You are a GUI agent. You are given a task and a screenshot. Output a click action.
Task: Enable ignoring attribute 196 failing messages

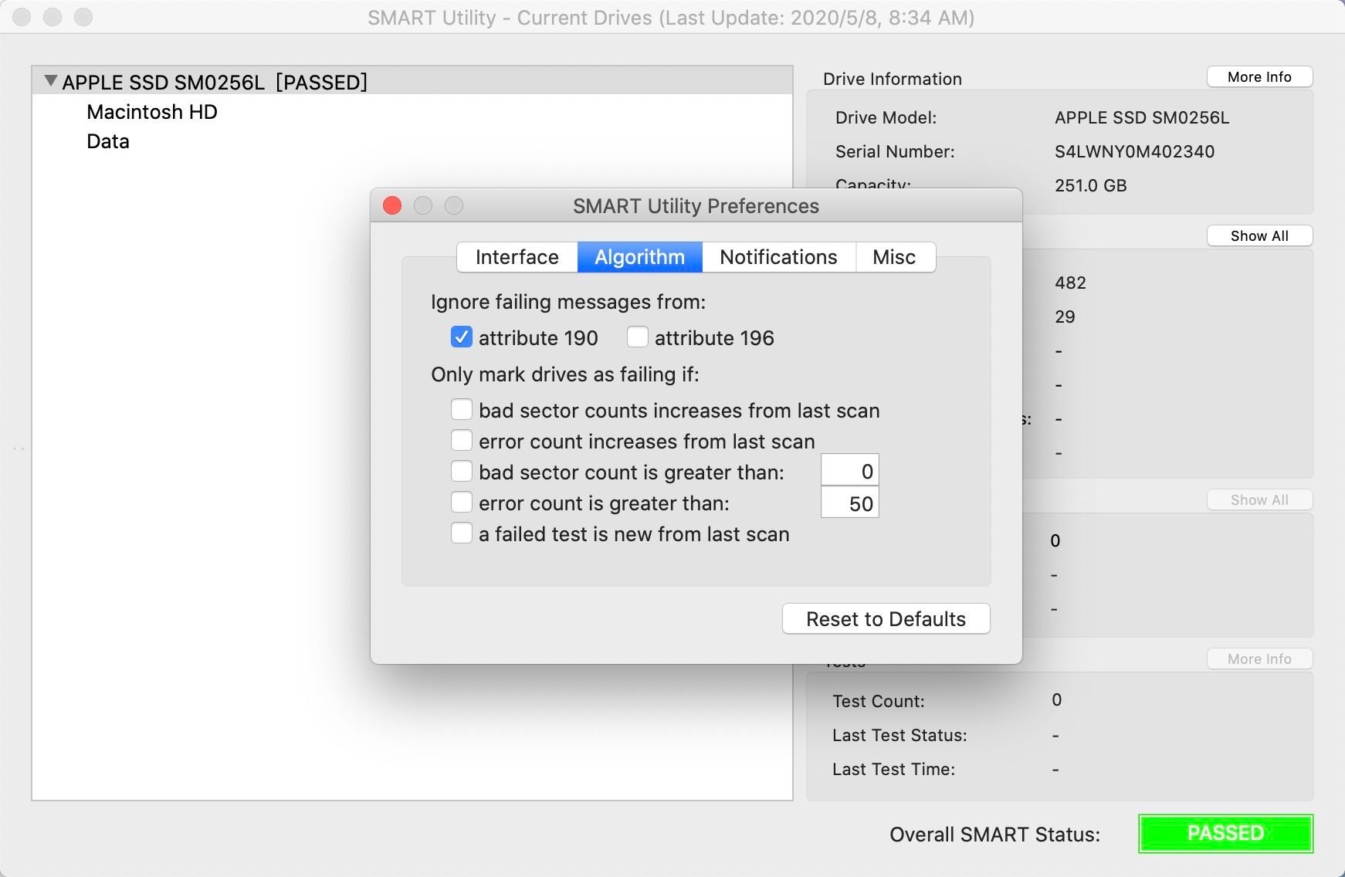(x=638, y=337)
